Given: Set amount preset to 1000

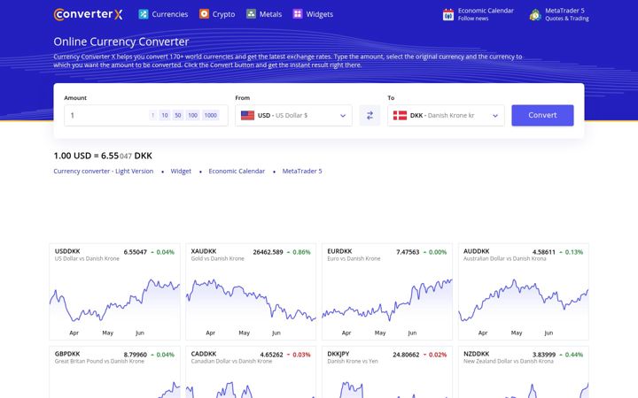Looking at the screenshot, I should (210, 115).
